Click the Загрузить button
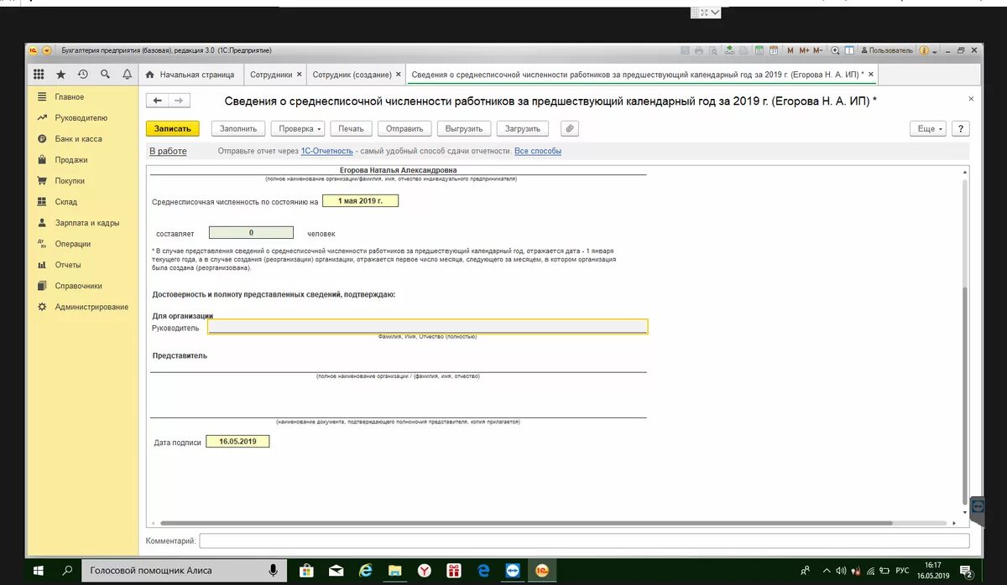Viewport: 1007px width, 585px height. [523, 129]
